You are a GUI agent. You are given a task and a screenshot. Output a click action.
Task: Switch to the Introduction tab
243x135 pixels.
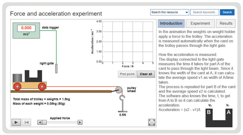171,24
